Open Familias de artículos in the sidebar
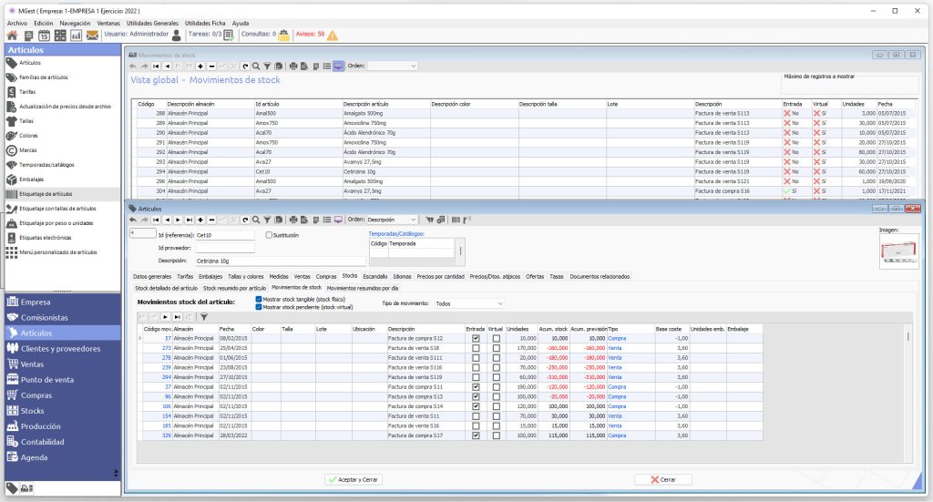This screenshot has height=502, width=933. click(x=44, y=77)
